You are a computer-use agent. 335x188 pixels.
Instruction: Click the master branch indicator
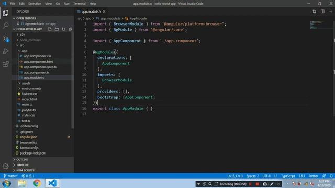[x=10, y=176]
